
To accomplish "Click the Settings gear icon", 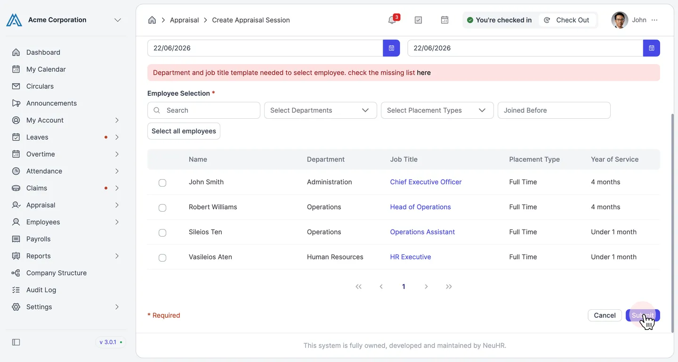I will [x=16, y=307].
